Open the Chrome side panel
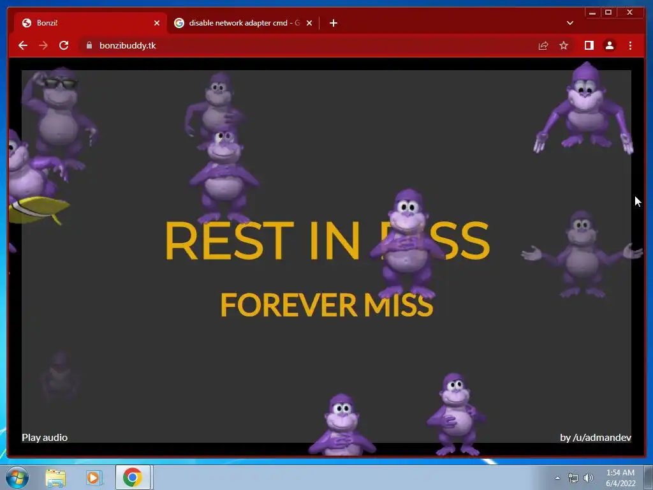The height and width of the screenshot is (490, 653). tap(589, 45)
